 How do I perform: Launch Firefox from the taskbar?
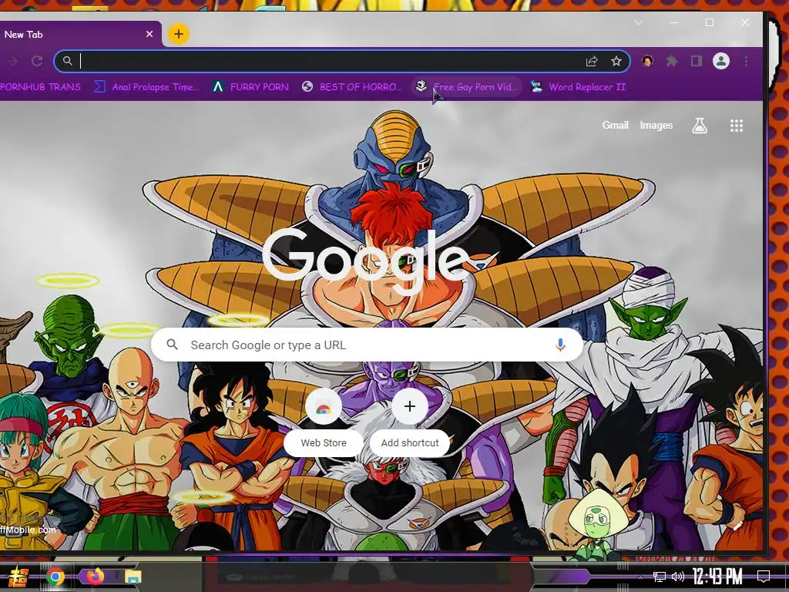(95, 577)
